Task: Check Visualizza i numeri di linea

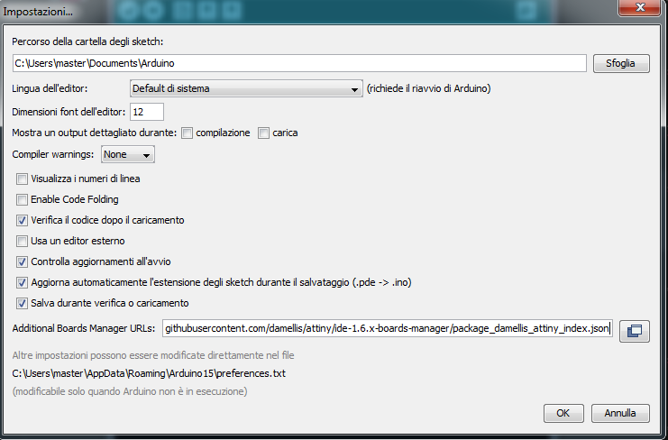Action: coord(22,179)
